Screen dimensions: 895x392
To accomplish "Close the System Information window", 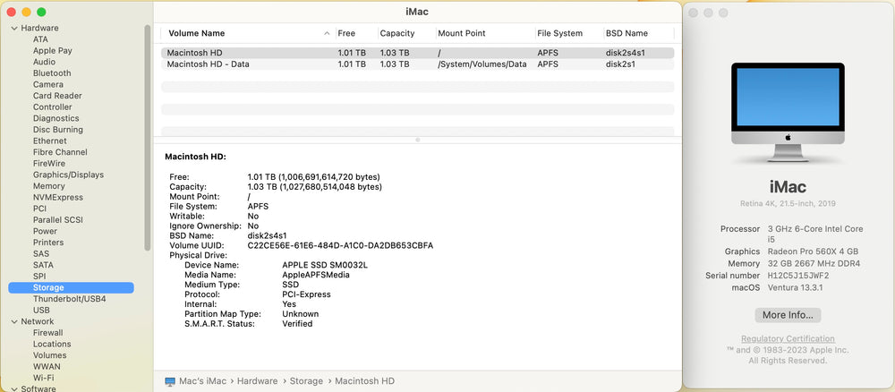I will 12,12.
